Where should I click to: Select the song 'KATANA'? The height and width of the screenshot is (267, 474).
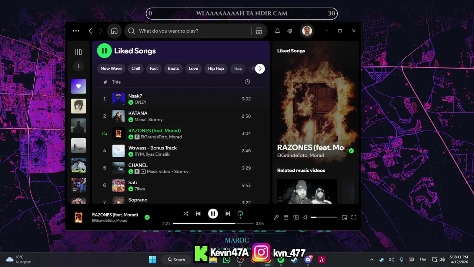click(138, 113)
